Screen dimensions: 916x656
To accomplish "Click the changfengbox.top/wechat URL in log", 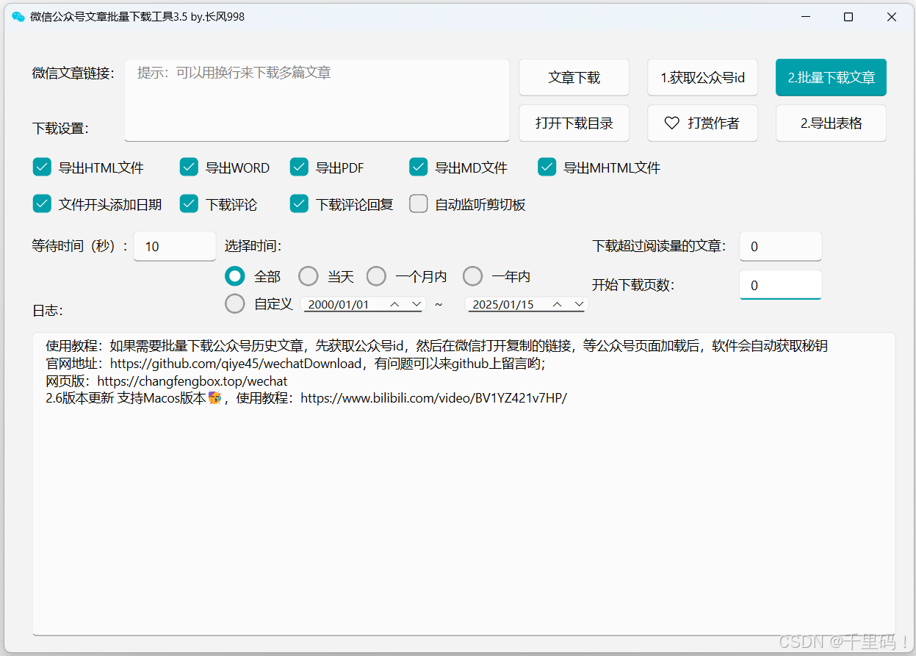I will 192,381.
